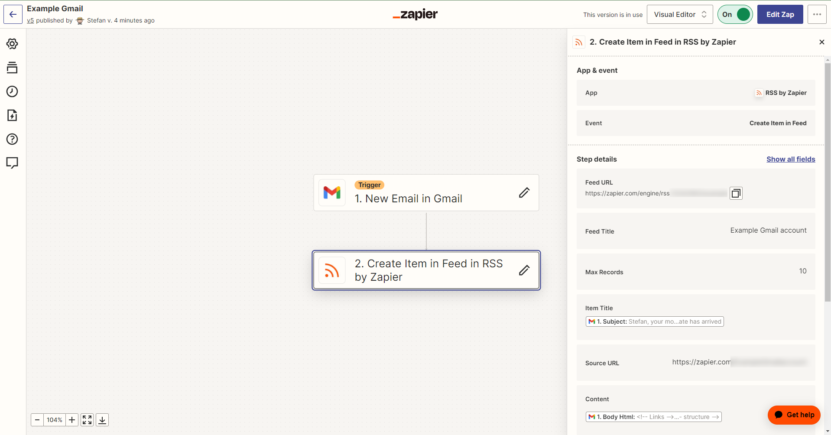831x435 pixels.
Task: Click the App & event heading
Action: click(597, 70)
